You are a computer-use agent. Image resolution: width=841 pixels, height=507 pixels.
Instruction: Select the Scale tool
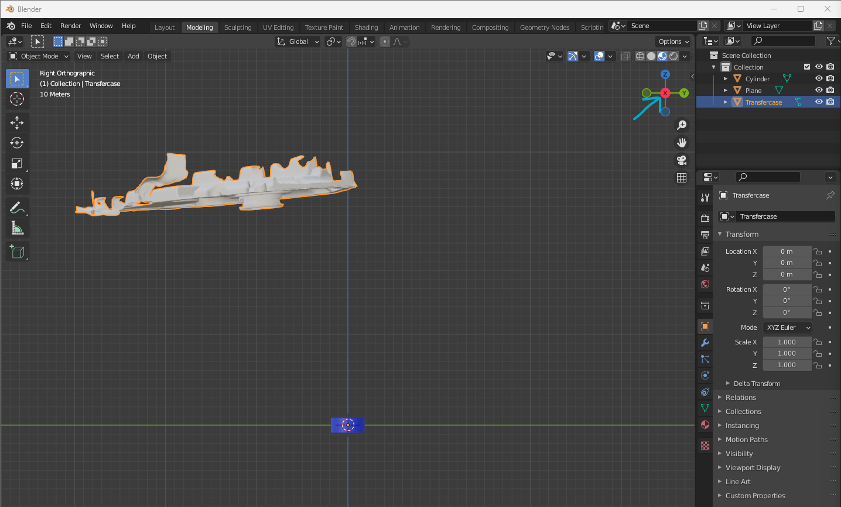pos(17,164)
